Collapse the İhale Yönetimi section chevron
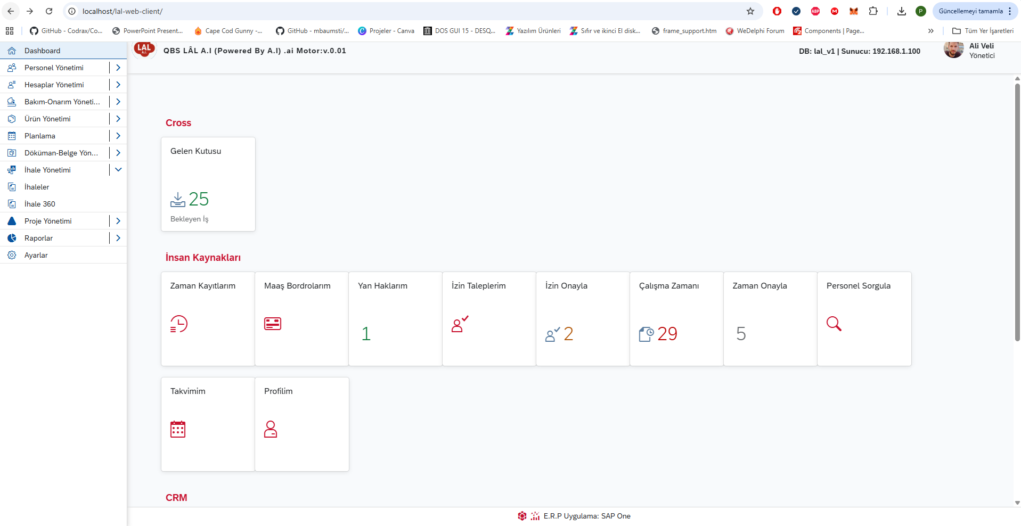Screen dimensions: 1021x526 point(118,170)
